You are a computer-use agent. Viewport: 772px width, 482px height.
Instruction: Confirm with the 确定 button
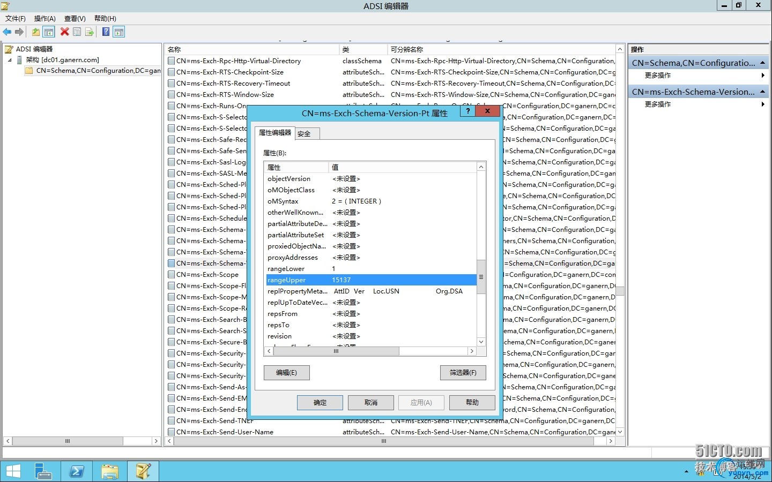tap(320, 403)
